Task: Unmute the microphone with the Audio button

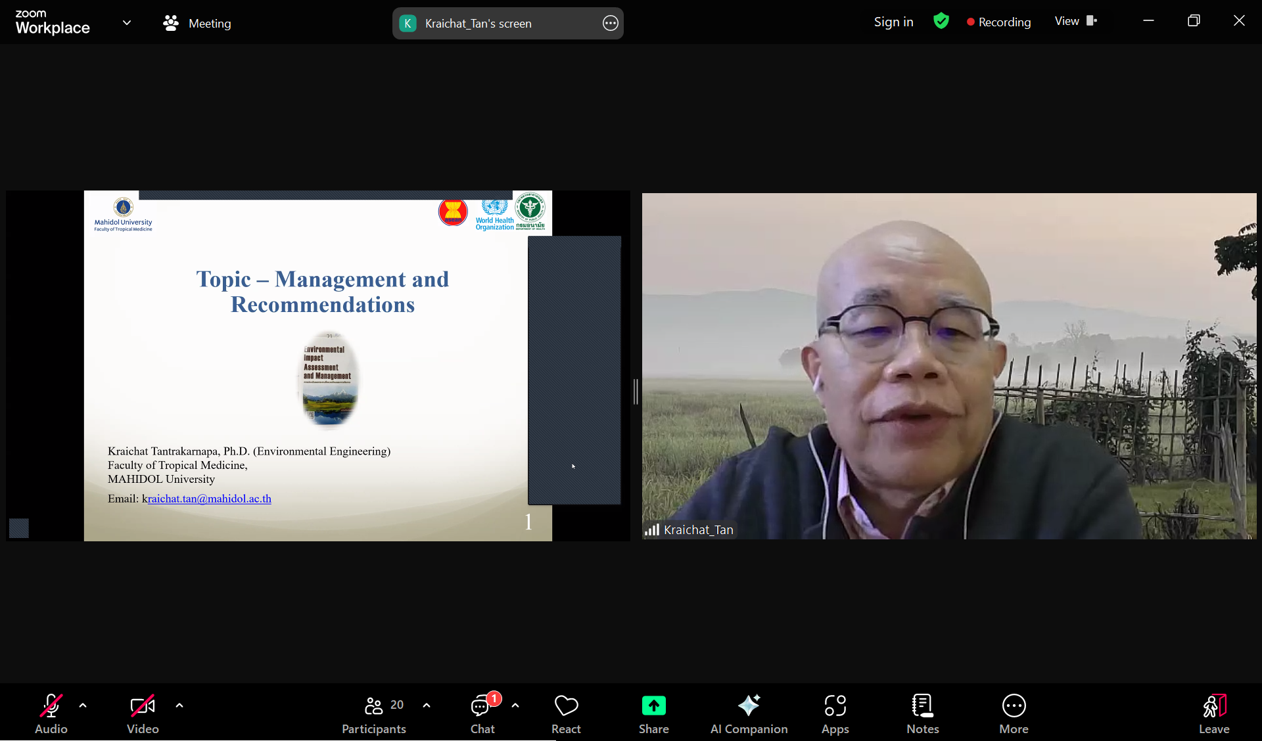Action: (x=51, y=713)
